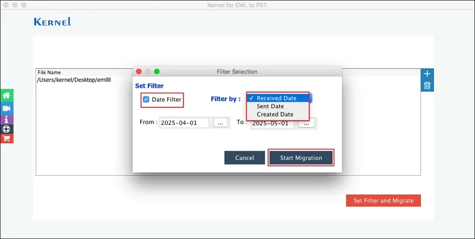
Task: Click the Kernel logo
Action: coord(52,22)
